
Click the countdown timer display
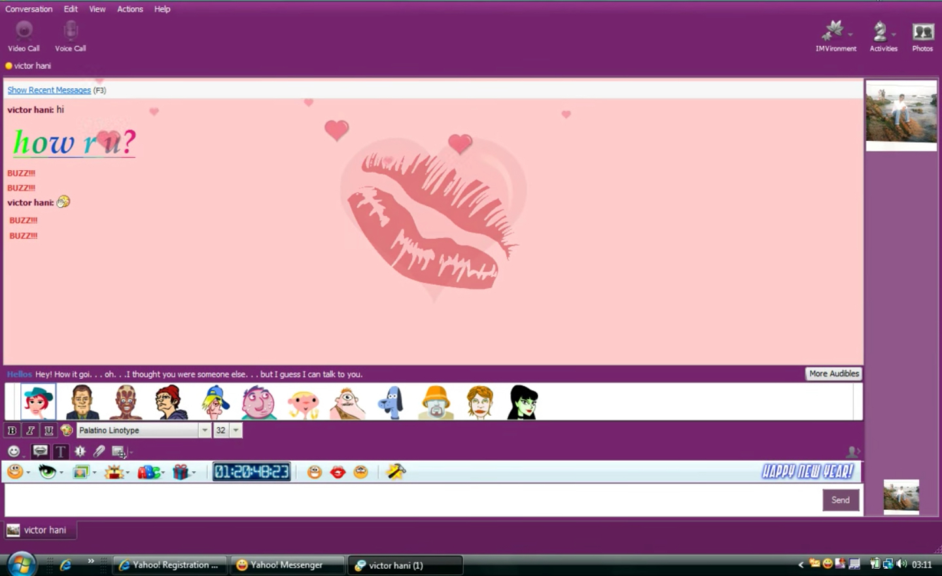[x=251, y=471]
